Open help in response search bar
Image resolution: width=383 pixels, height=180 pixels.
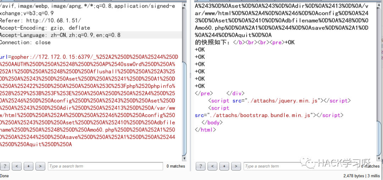tap(200, 166)
